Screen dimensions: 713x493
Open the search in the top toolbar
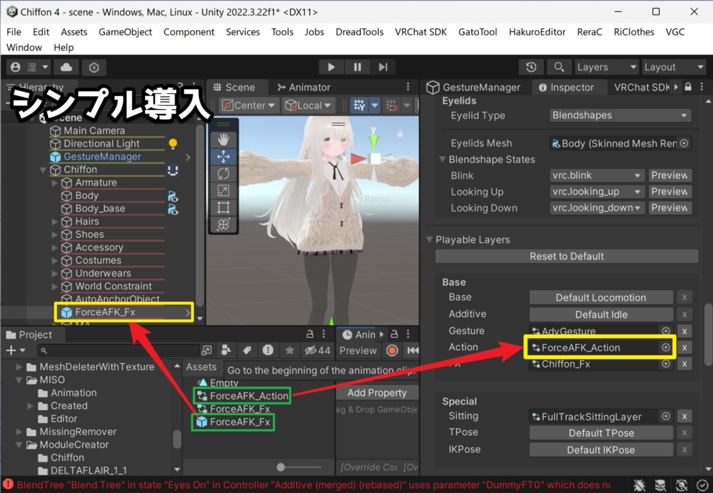559,67
